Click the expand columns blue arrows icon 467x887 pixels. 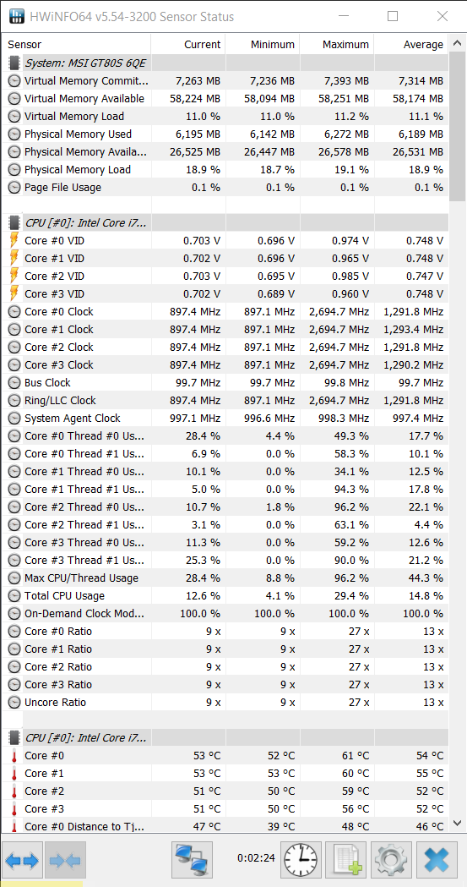pyautogui.click(x=22, y=861)
